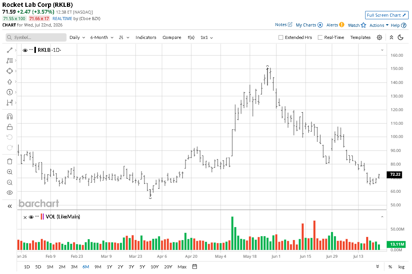Open the Templates menu

pos(360,37)
